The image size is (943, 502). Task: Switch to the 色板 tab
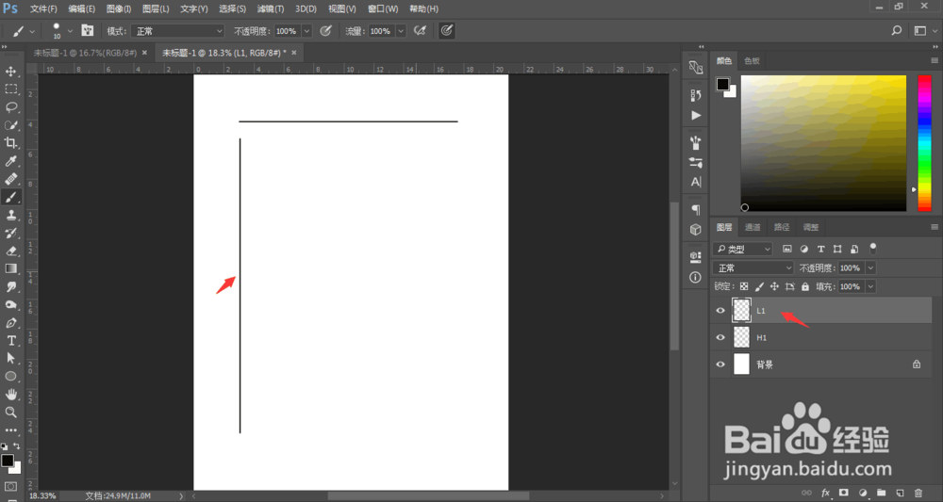click(x=752, y=60)
